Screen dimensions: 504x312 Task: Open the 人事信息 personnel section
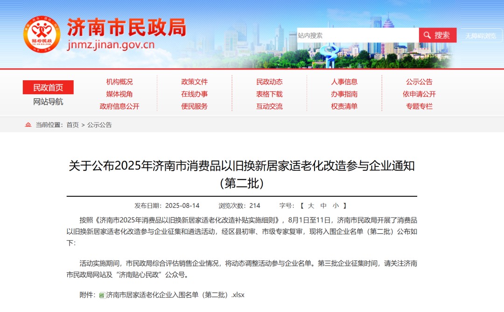[344, 81]
